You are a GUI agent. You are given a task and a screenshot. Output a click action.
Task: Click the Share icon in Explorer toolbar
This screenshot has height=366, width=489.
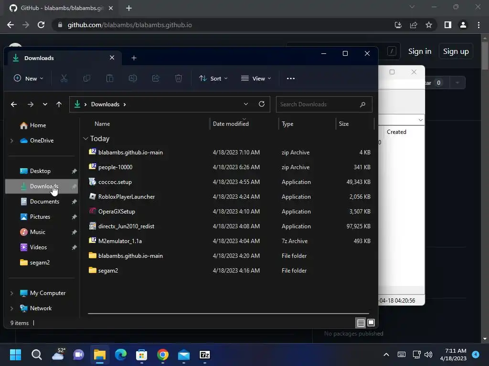click(x=156, y=79)
